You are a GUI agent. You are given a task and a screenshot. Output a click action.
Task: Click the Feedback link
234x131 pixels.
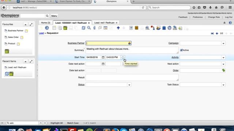click(x=183, y=17)
